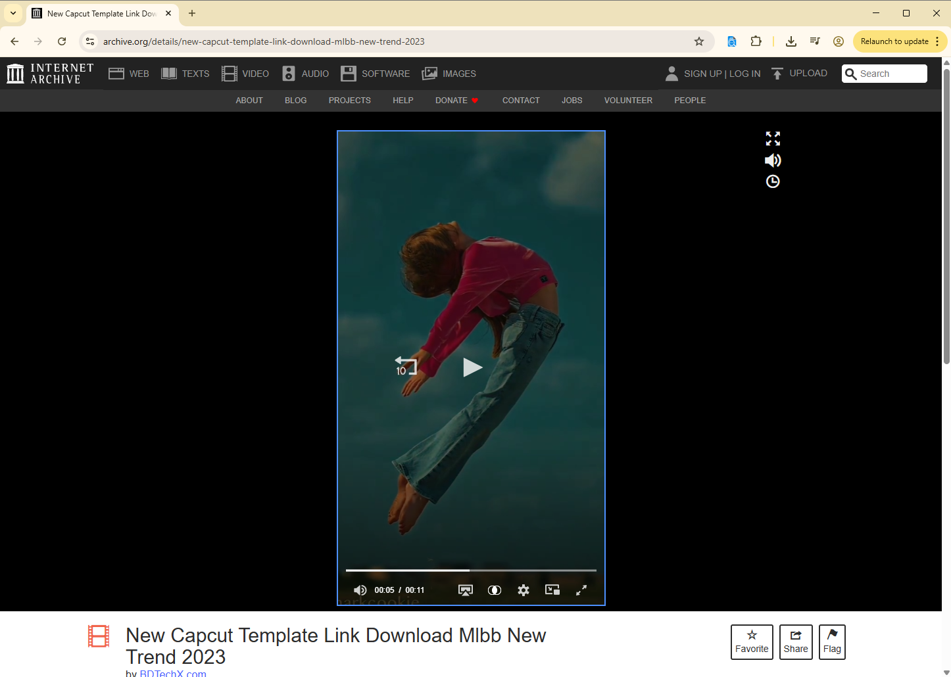This screenshot has height=677, width=951.
Task: Seek on the video progress bar
Action: 471,570
